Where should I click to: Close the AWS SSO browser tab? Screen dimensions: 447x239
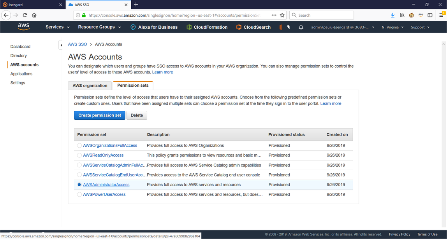click(126, 5)
